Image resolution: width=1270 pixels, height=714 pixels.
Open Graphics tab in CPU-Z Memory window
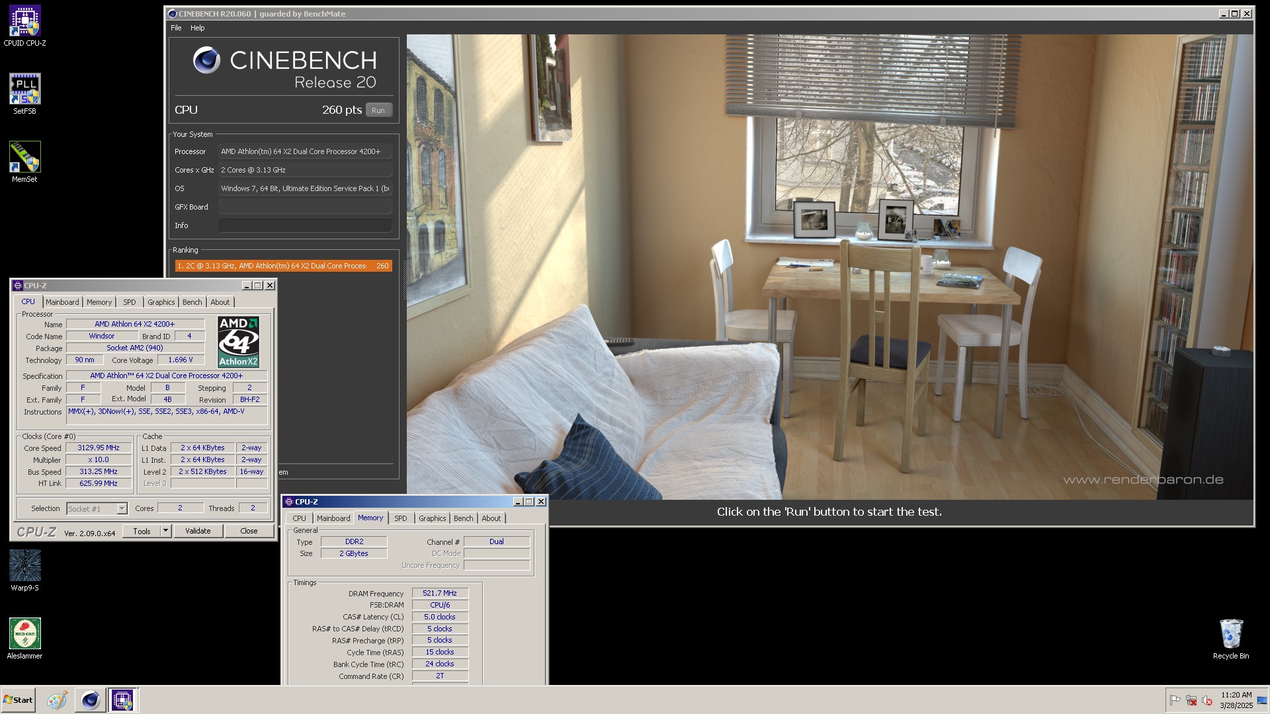click(433, 518)
